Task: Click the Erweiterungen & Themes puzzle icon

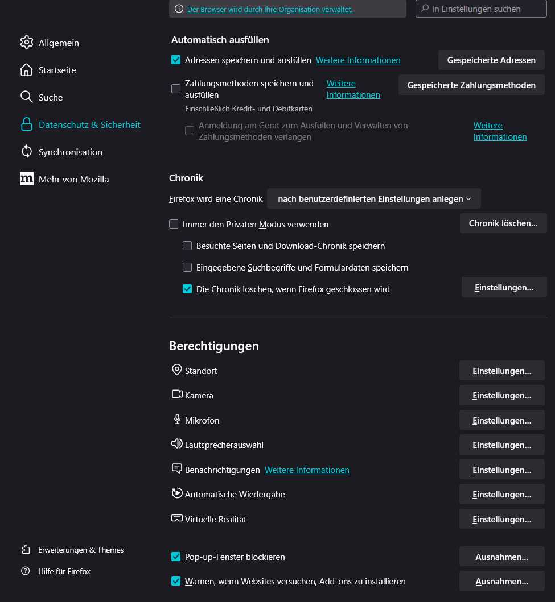Action: (26, 550)
